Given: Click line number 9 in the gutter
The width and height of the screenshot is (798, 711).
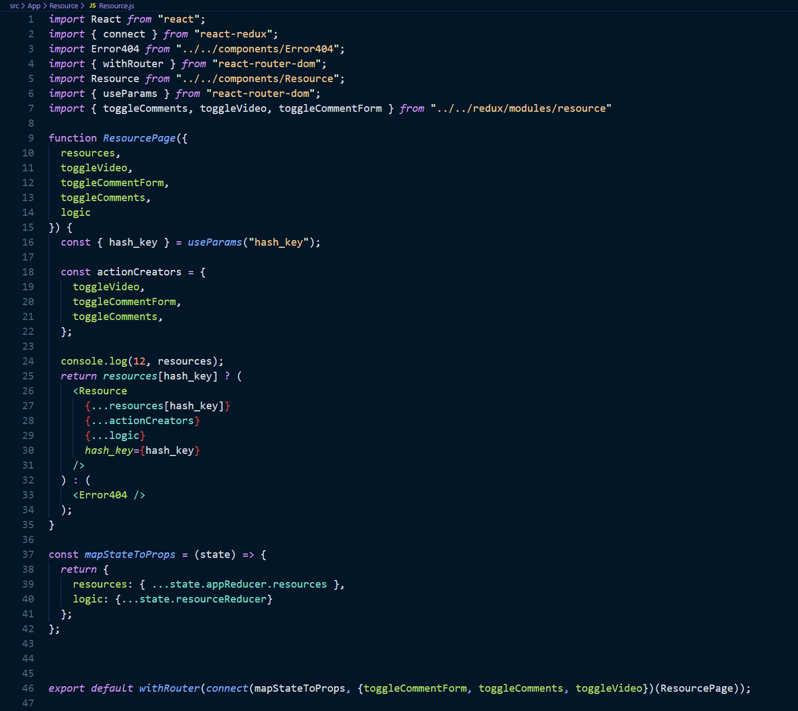Looking at the screenshot, I should pyautogui.click(x=31, y=138).
